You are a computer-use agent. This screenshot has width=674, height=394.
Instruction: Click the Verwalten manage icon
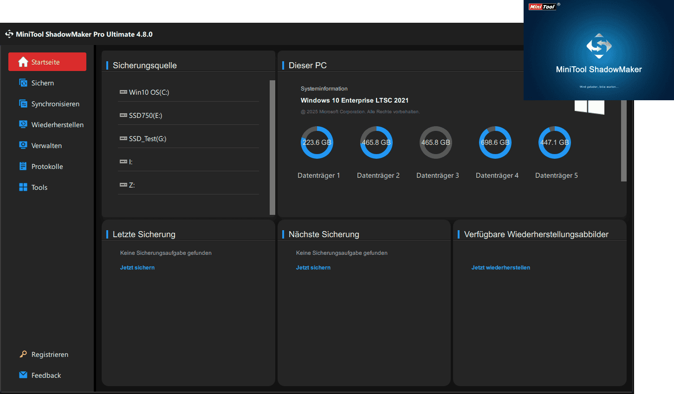pyautogui.click(x=23, y=145)
